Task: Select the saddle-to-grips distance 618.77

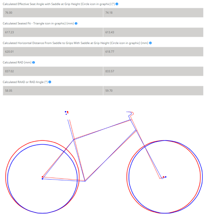Action: pos(153,51)
